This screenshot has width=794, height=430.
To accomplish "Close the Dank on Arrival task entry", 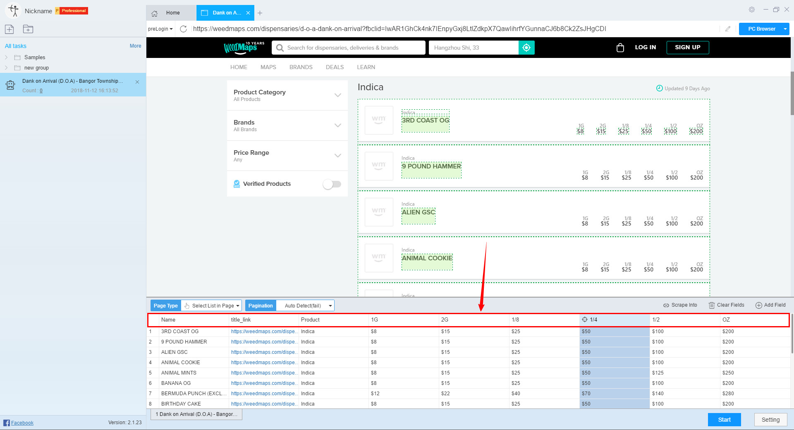I will point(137,82).
